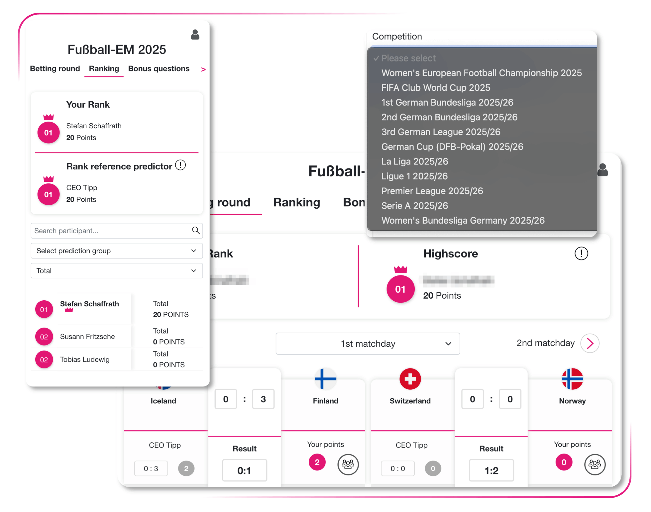Click result box showing 1:2
The width and height of the screenshot is (651, 512).
tap(491, 470)
